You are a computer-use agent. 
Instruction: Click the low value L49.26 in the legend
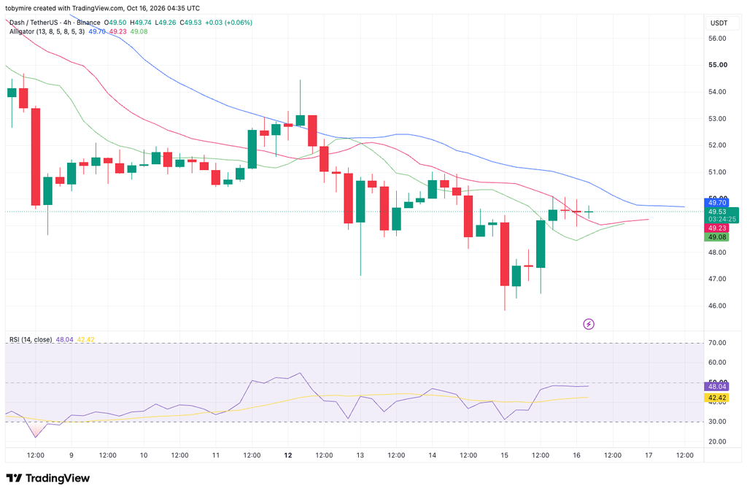click(x=166, y=23)
